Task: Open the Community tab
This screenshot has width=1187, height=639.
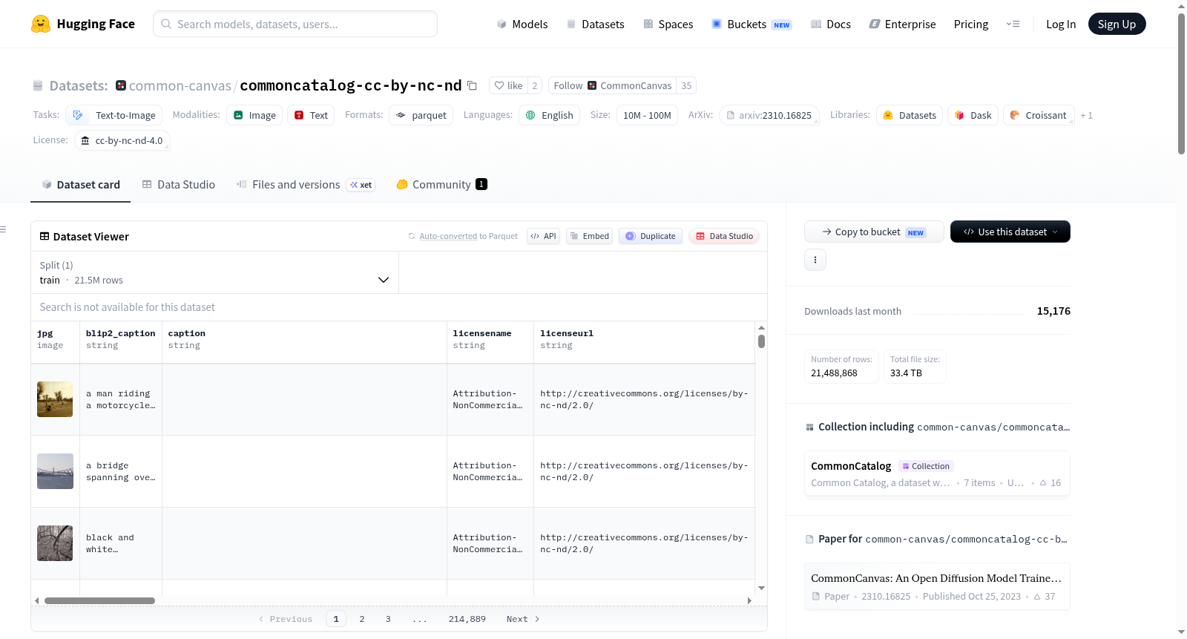Action: [441, 184]
